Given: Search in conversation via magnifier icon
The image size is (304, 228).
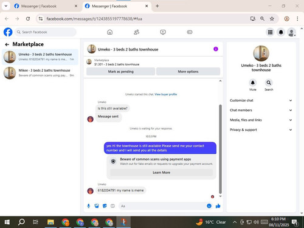Looking at the screenshot, I should 269,83.
